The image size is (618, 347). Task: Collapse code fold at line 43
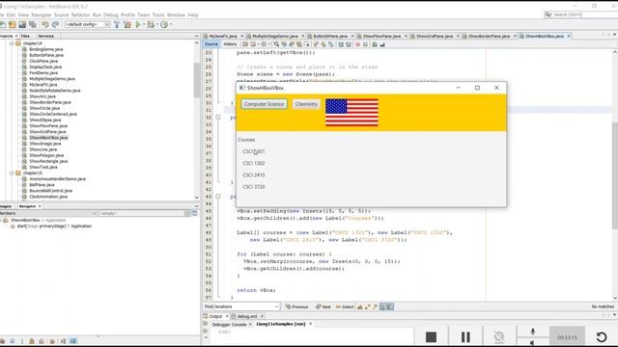tap(217, 197)
